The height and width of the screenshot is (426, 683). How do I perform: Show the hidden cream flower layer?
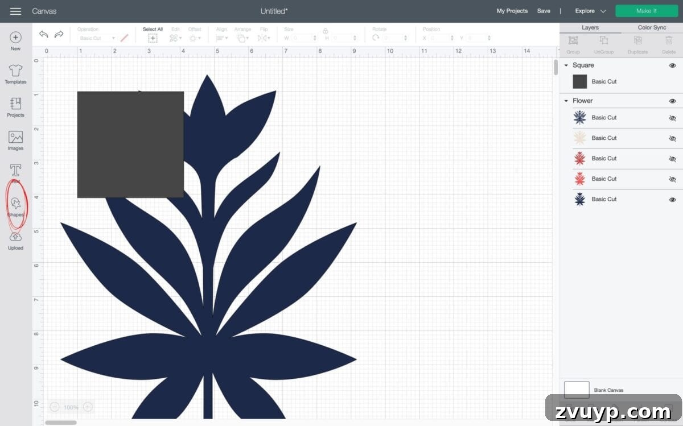pyautogui.click(x=672, y=138)
